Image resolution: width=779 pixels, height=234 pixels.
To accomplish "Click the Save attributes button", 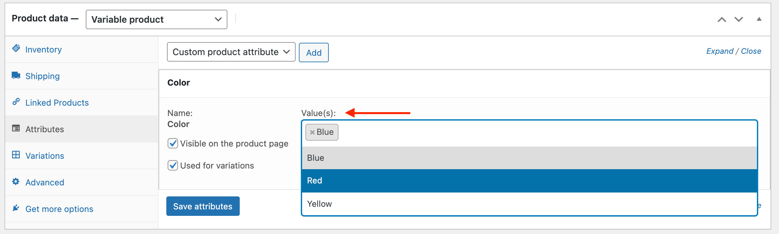I will click(203, 206).
